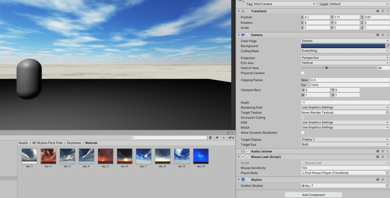This screenshot has width=390, height=198.
Task: Click the favorites star in Project panel
Action: (x=224, y=138)
